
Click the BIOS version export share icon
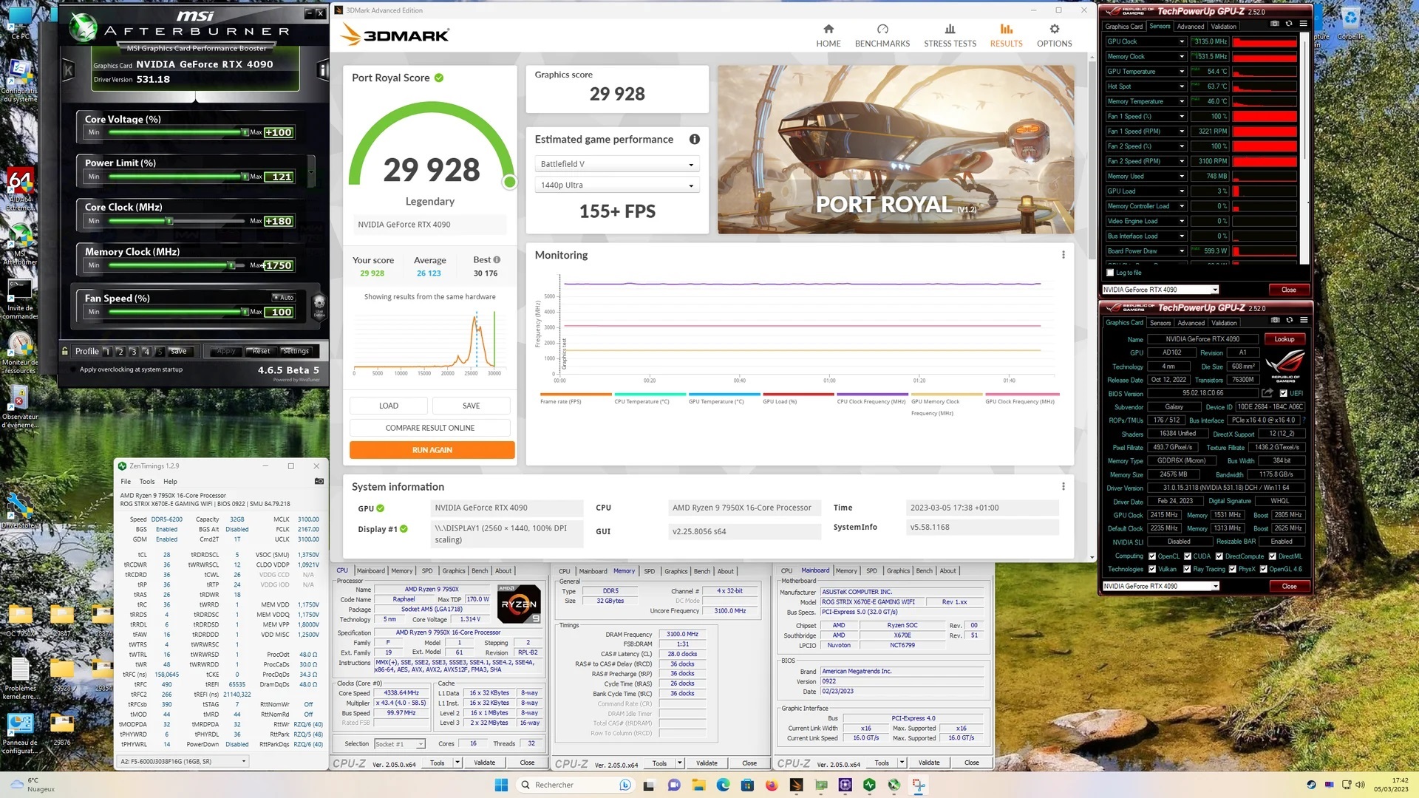point(1267,393)
